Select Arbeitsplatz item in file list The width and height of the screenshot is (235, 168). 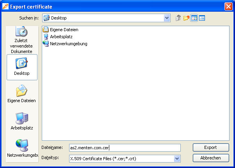61,37
